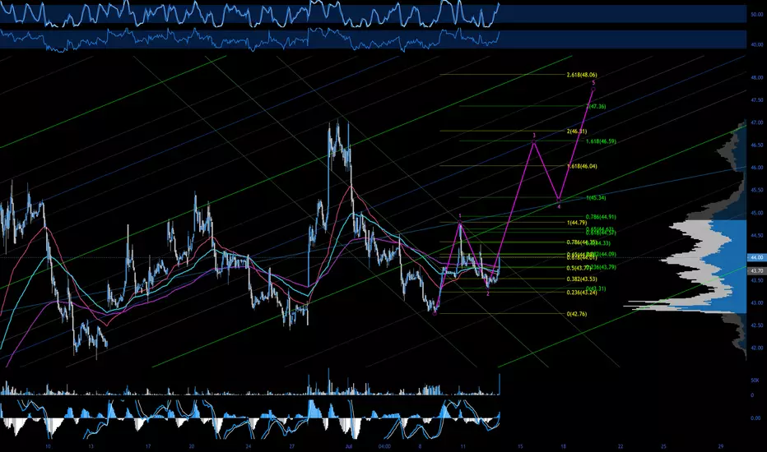
Task: Click the 45.50 price axis label
Action: pos(757,190)
